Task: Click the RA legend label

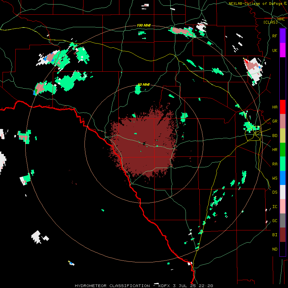Action: click(275, 164)
